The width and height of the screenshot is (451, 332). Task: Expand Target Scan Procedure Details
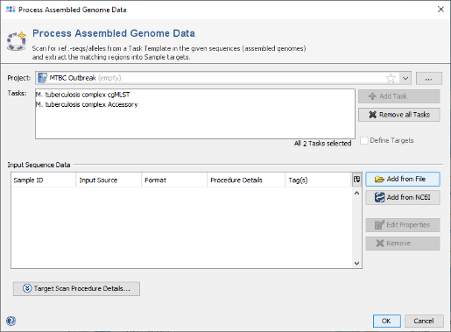[76, 289]
